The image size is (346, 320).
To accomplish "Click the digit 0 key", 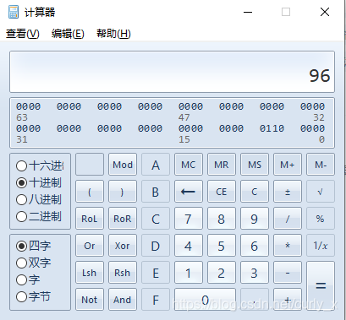I will [205, 300].
